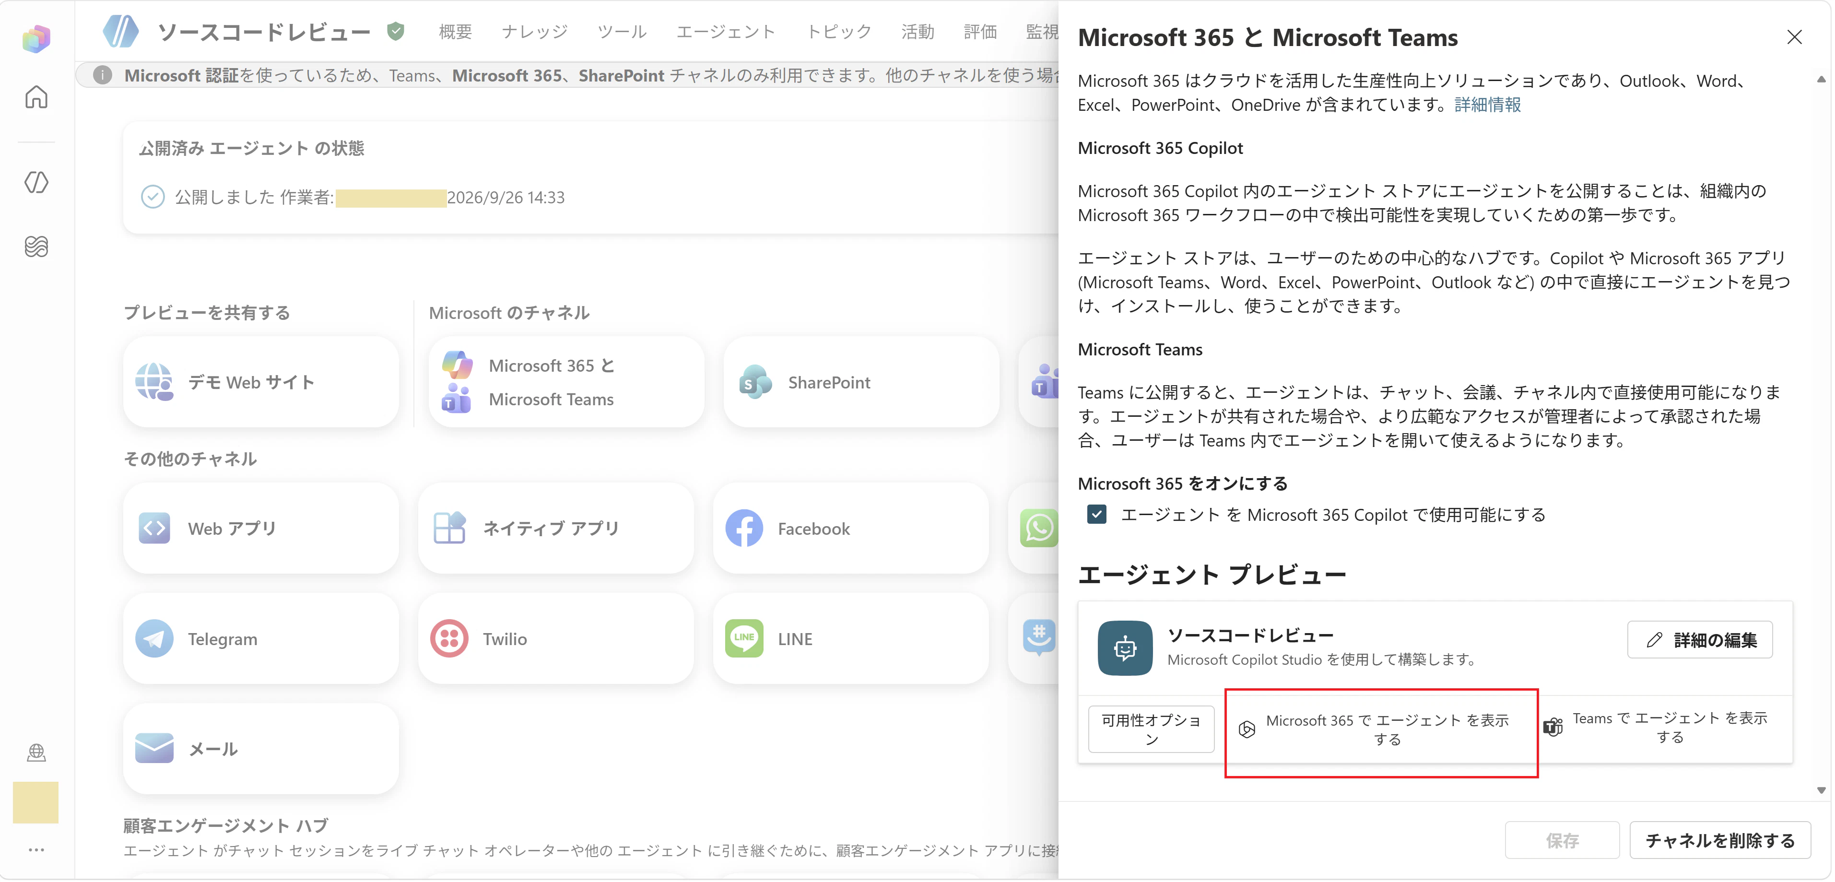Switch to the 評価 tab
The width and height of the screenshot is (1835, 882).
(980, 31)
